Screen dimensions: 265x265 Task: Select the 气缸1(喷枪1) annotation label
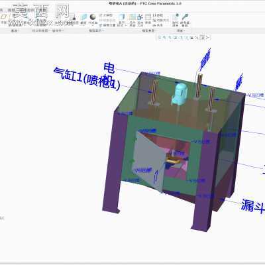(87, 79)
